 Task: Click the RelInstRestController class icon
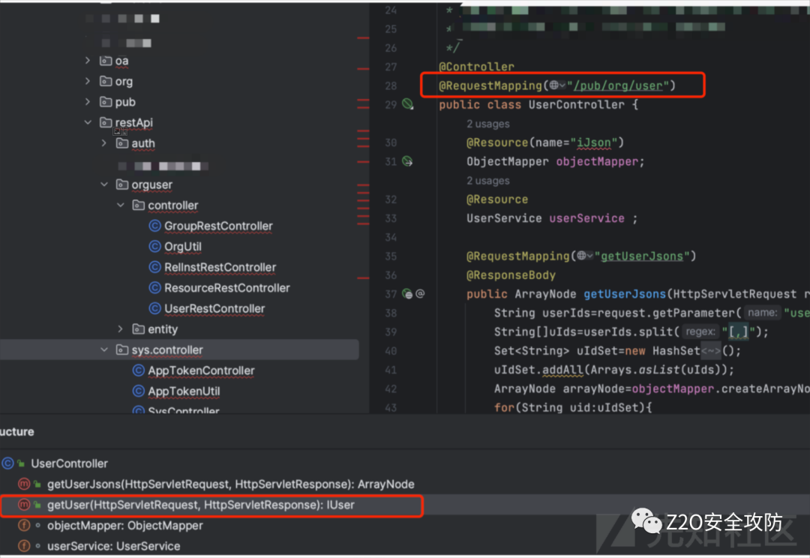point(154,267)
